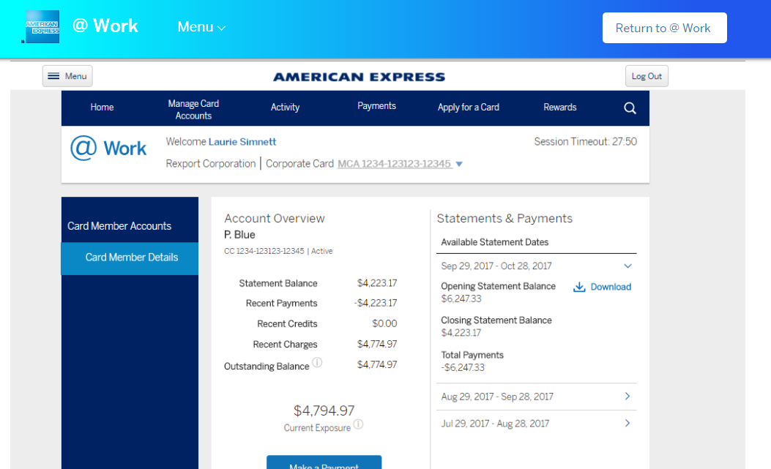Click the download arrow icon
This screenshot has width=771, height=469.
point(579,287)
